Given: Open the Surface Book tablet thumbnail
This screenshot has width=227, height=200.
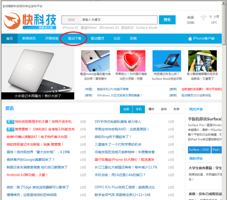Looking at the screenshot, I should click(167, 61).
